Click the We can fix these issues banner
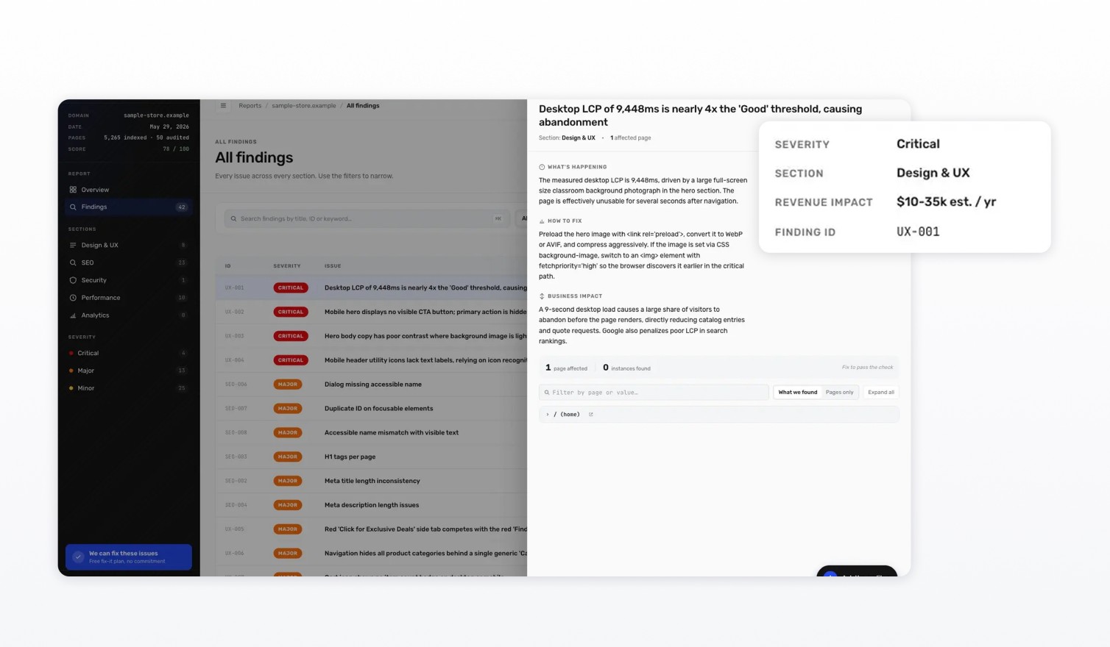 tap(129, 557)
